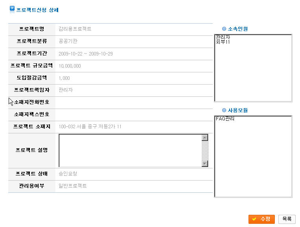Image resolution: width=300 pixels, height=227 pixels.
Task: Click the description box scroll-up arrow
Action: [x=204, y=138]
